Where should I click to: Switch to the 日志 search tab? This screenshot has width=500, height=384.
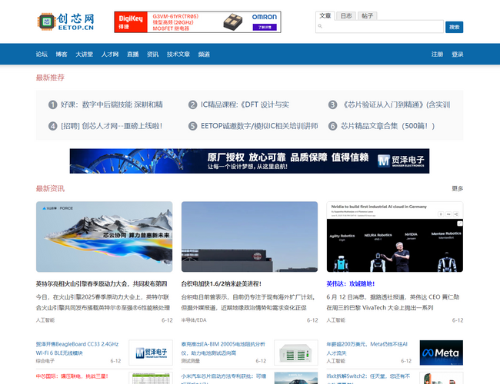(x=346, y=15)
